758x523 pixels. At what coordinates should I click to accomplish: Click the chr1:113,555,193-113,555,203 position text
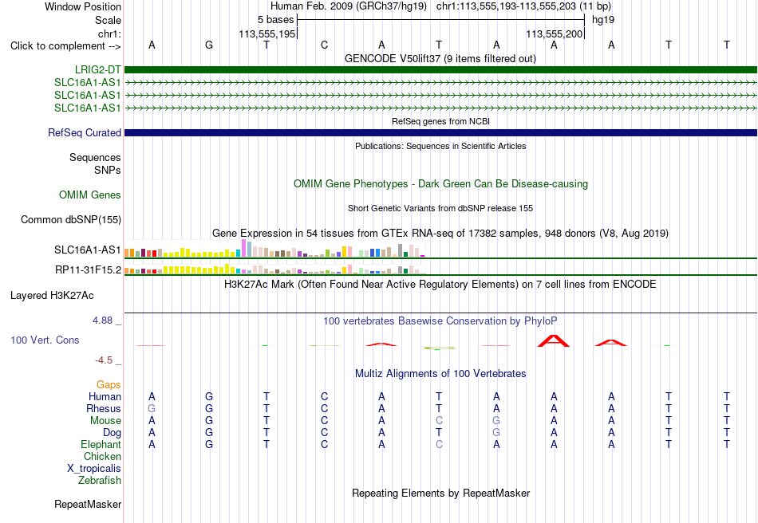point(506,6)
